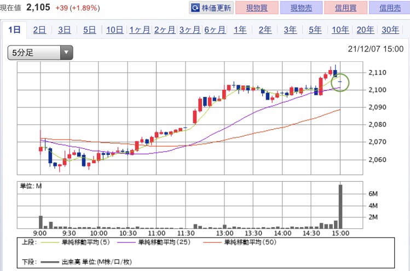This screenshot has width=410, height=271.
Task: Switch to the 3日 chart period
Action: click(65, 30)
